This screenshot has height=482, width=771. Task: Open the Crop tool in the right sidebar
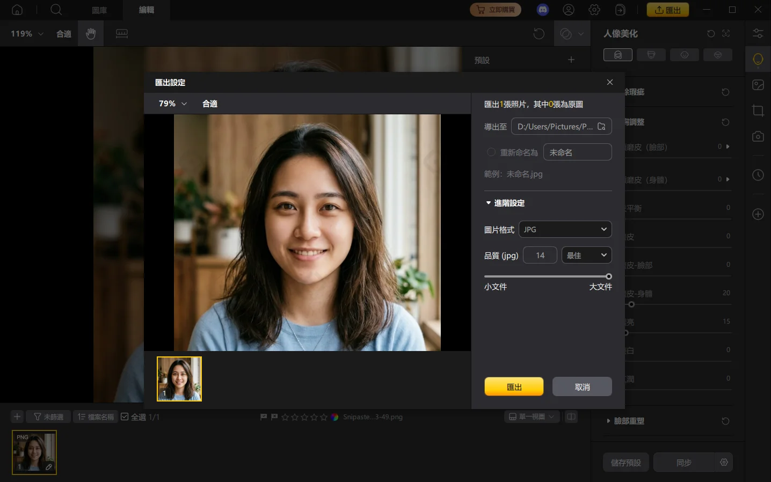(758, 111)
